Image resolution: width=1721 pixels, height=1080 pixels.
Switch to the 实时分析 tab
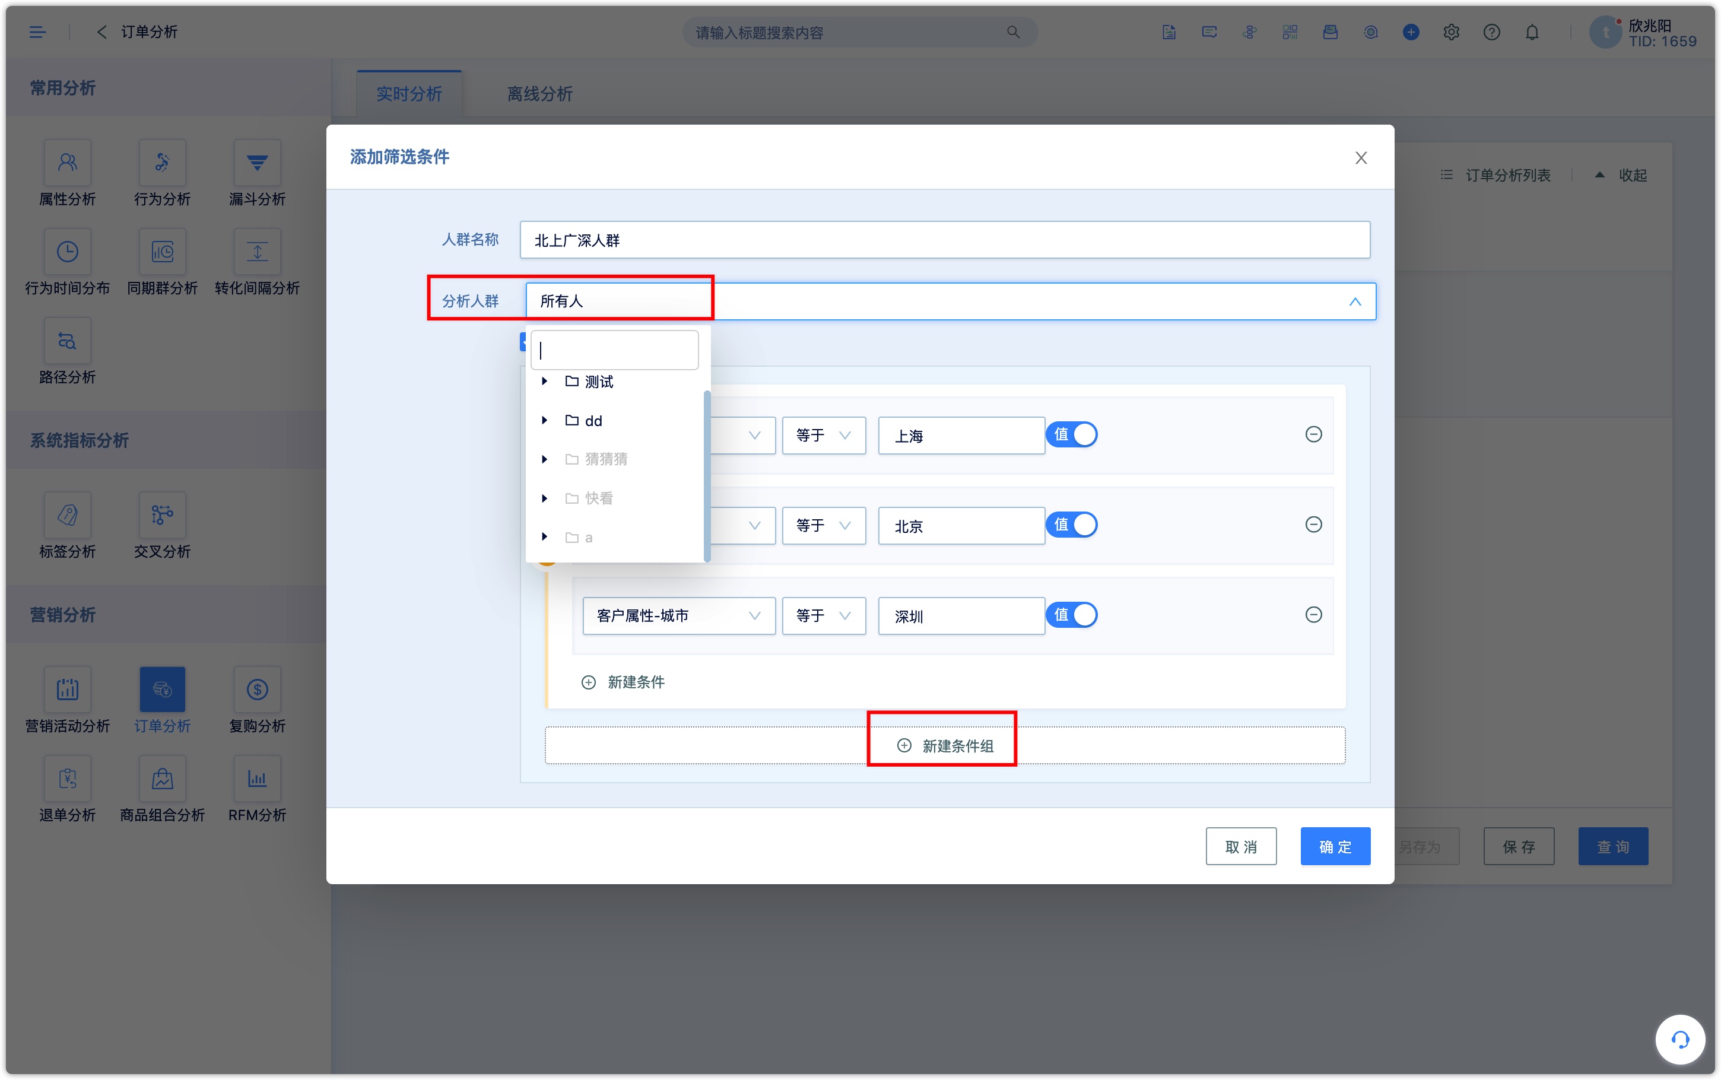click(409, 94)
